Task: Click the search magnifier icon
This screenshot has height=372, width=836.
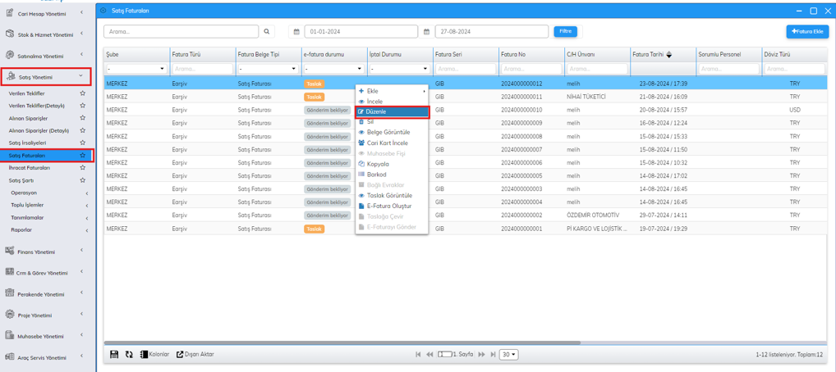Action: [x=267, y=32]
